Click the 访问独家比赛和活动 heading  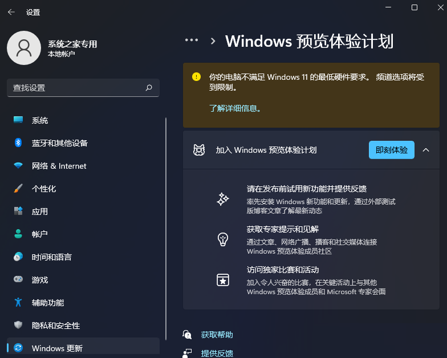283,270
